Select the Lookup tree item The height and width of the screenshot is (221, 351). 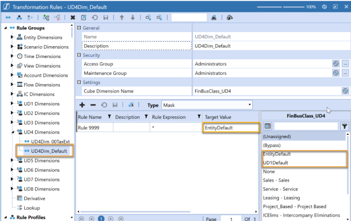pos(32,208)
